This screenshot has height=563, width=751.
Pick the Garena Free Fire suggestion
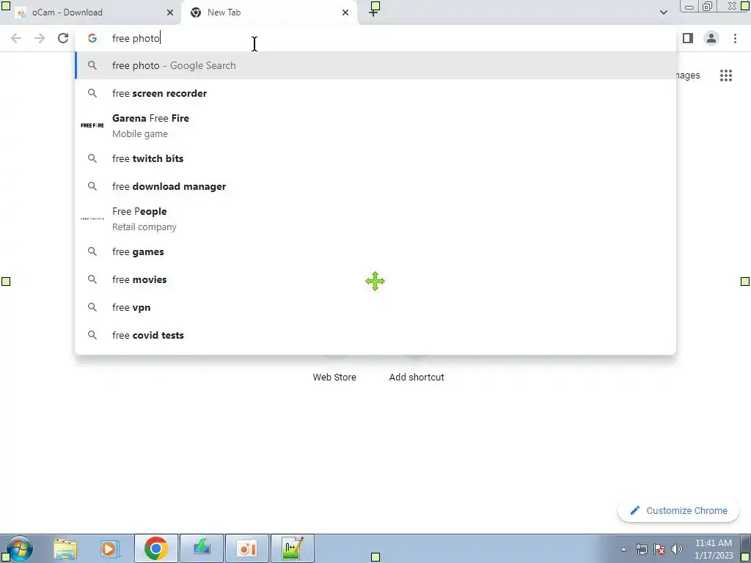(x=375, y=125)
